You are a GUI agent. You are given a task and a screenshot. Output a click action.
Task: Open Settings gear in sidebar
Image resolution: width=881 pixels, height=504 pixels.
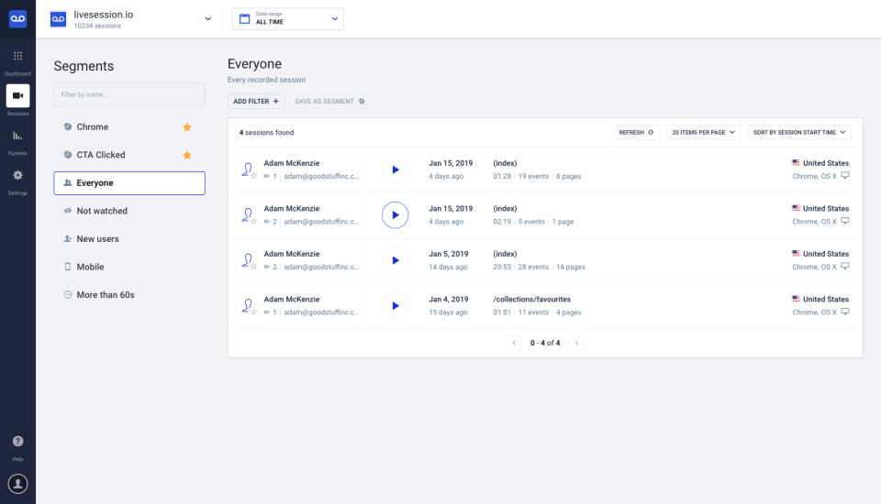(17, 176)
